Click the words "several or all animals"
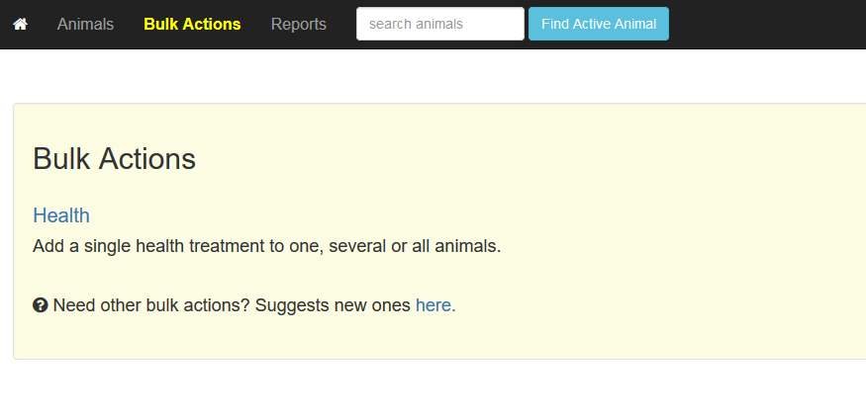Image resolution: width=866 pixels, height=420 pixels. point(415,246)
